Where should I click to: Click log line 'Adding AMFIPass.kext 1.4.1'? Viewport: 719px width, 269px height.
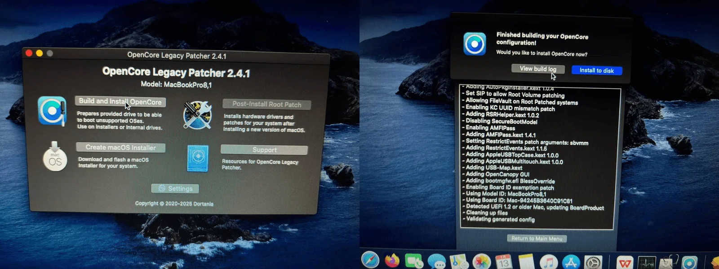pyautogui.click(x=501, y=134)
